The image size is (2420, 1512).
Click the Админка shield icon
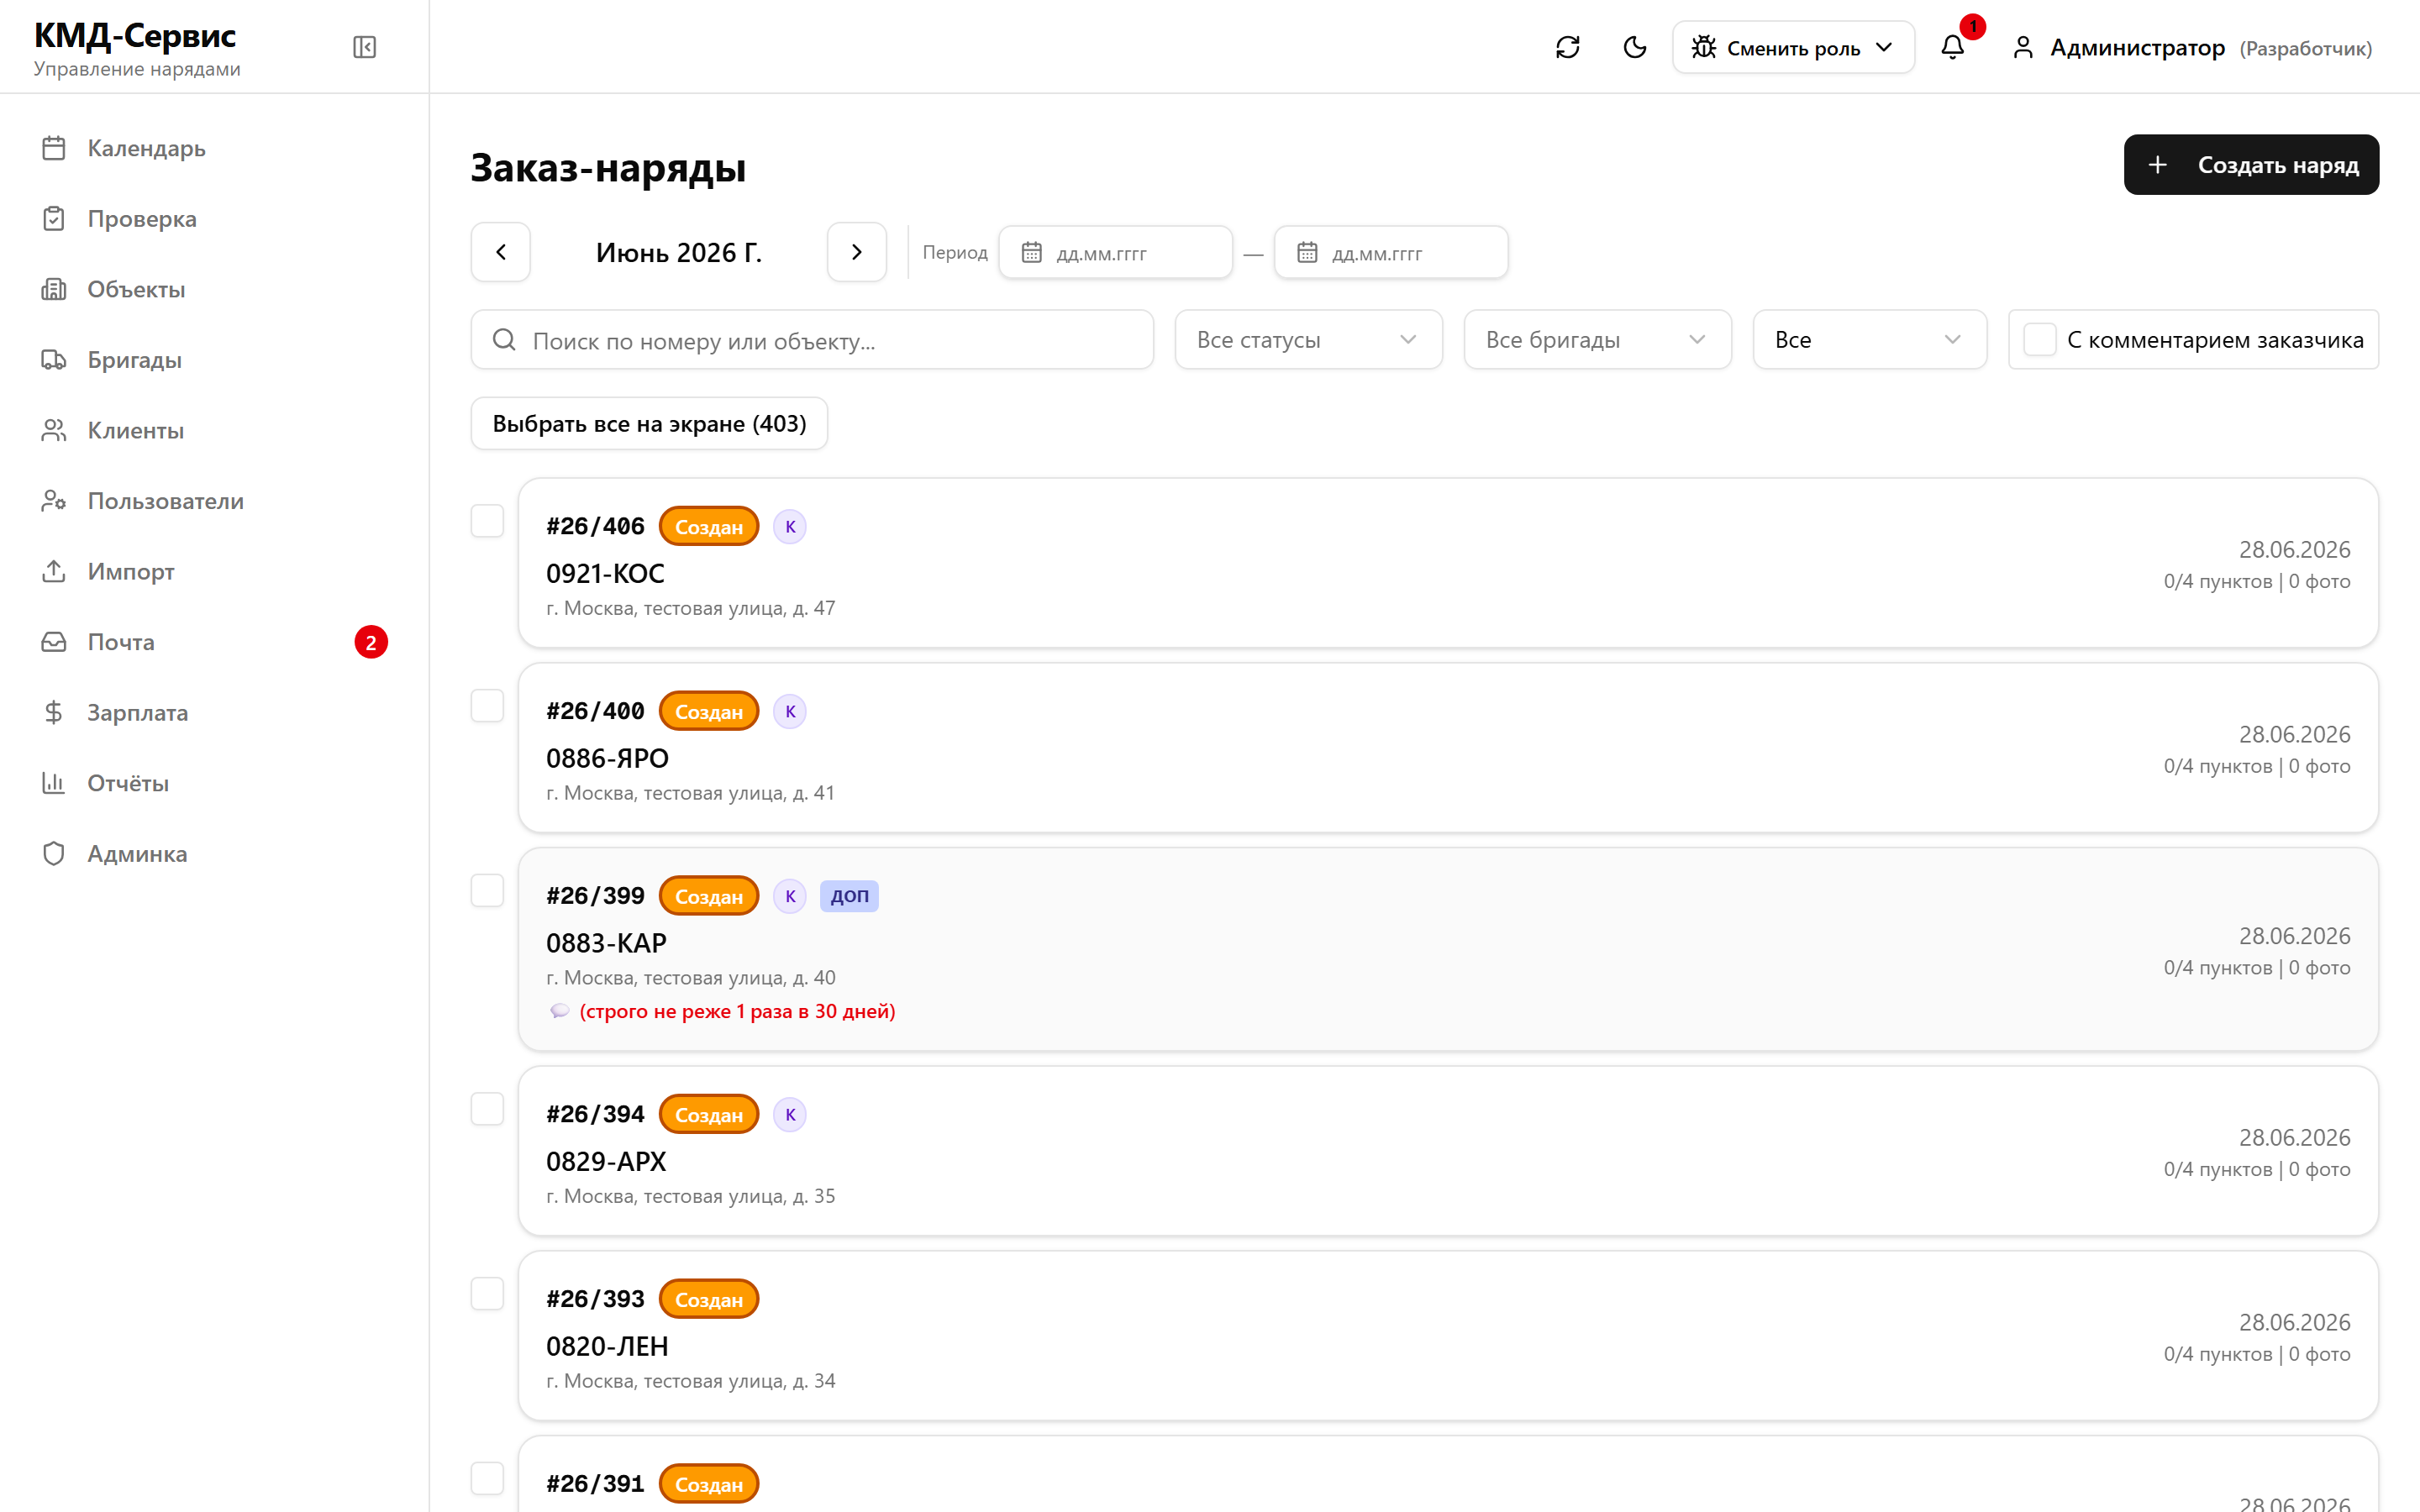pos(54,853)
